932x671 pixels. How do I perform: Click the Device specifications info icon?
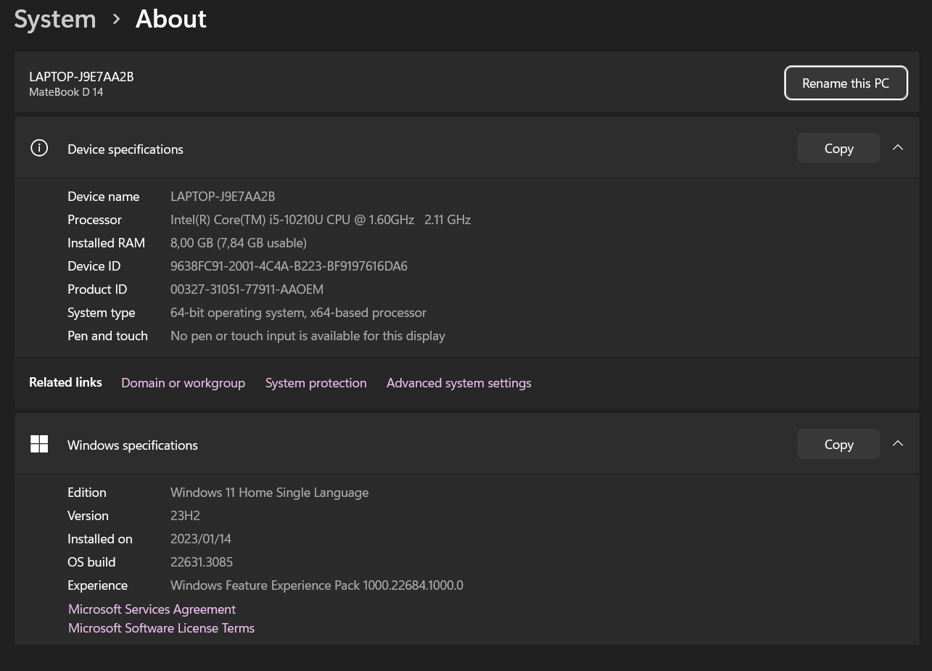pos(39,149)
